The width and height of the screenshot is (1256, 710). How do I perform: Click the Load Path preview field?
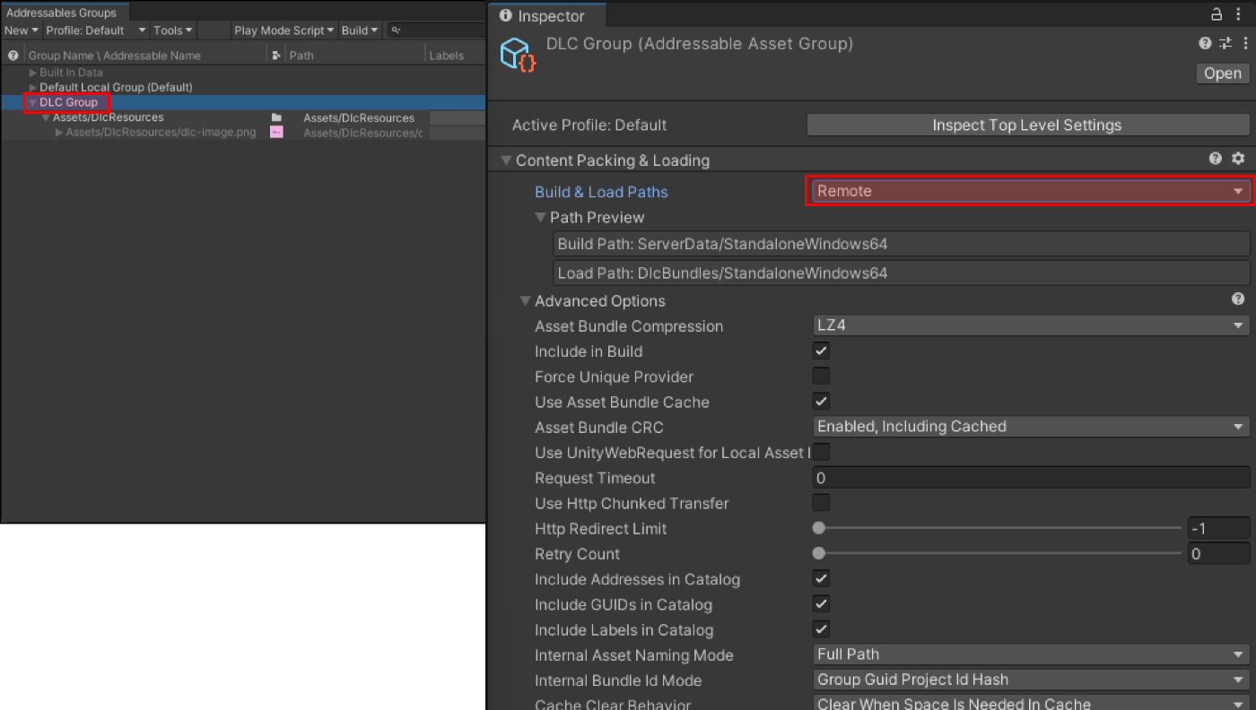pos(902,273)
